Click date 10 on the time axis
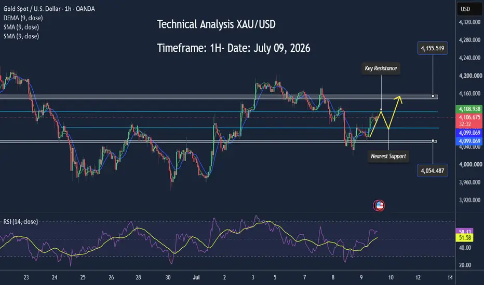This screenshot has width=484, height=285. tap(391, 278)
